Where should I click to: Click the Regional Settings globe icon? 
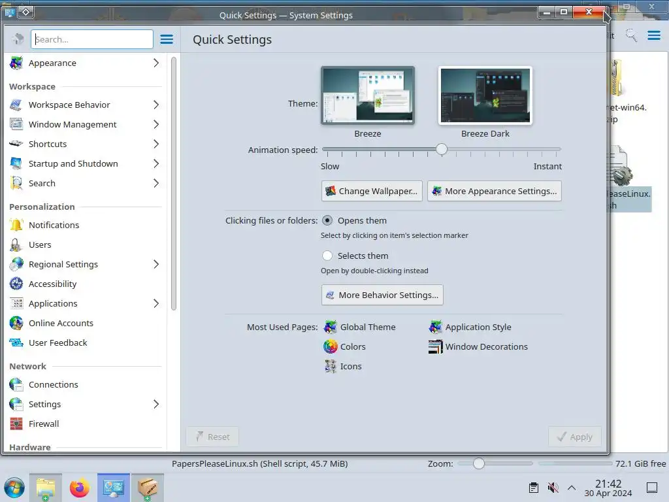[x=16, y=264]
